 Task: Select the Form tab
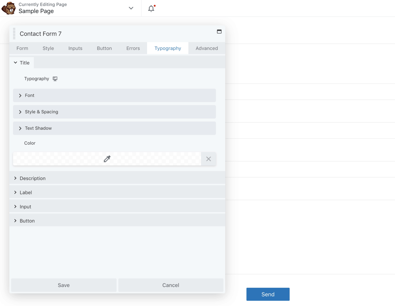[x=22, y=48]
